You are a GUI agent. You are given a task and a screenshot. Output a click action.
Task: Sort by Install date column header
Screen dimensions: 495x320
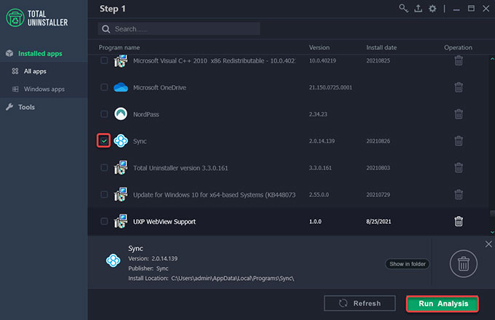click(381, 47)
